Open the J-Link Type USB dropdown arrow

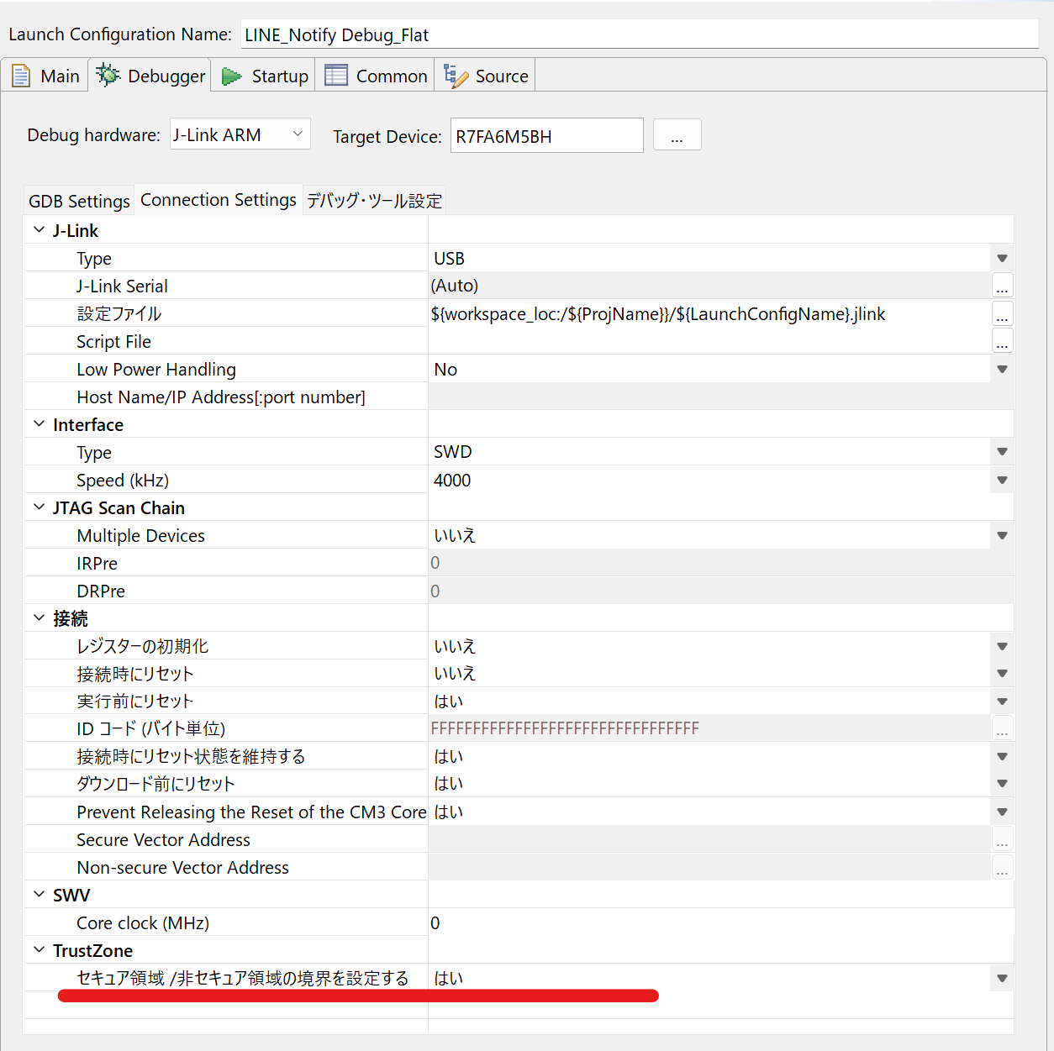1002,258
